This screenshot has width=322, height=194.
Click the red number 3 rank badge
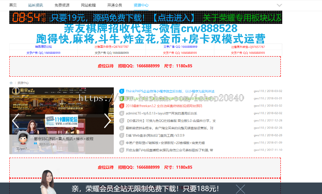[122, 106]
